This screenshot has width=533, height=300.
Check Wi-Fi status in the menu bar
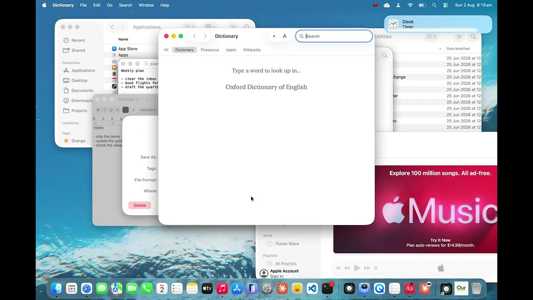coord(410,5)
